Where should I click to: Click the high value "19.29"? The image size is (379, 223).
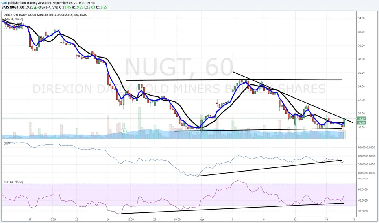click(79, 7)
